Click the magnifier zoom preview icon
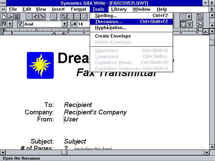 [200, 24]
